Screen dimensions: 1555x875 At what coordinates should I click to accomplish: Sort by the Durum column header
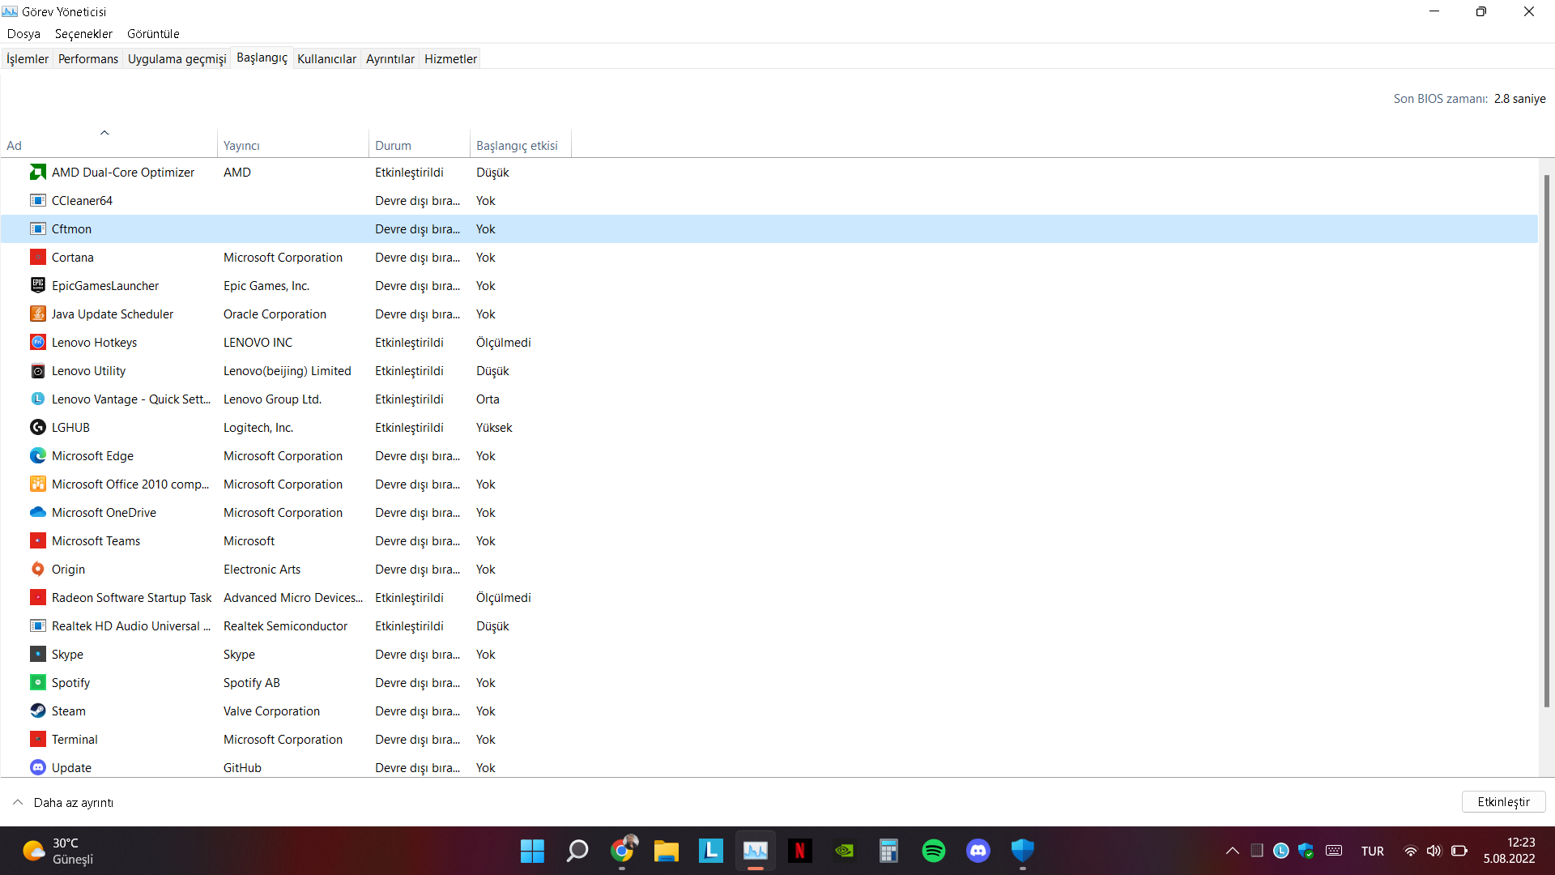point(419,145)
